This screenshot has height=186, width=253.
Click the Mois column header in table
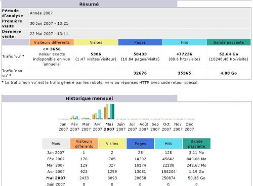[x=56, y=144]
